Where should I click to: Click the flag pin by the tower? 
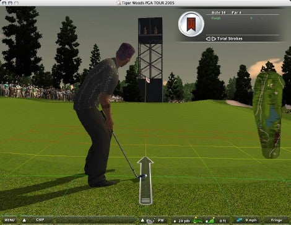[147, 80]
